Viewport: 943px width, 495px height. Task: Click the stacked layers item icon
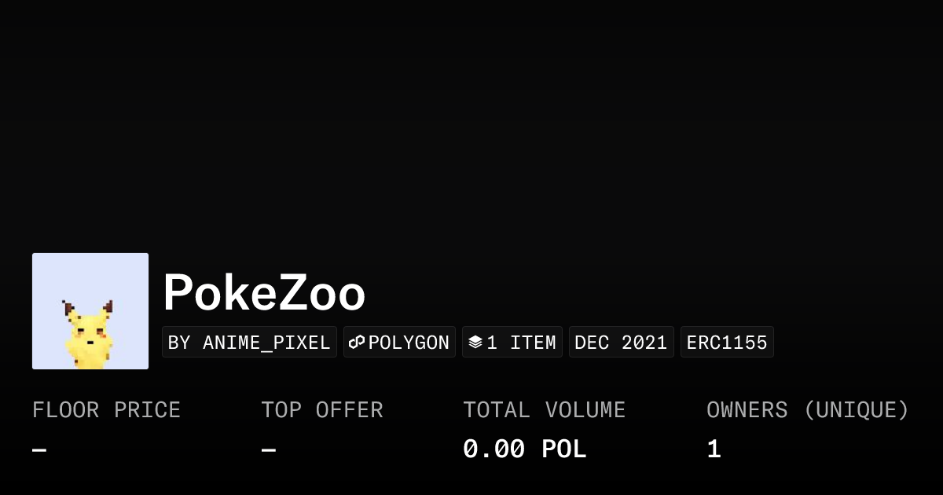[475, 343]
